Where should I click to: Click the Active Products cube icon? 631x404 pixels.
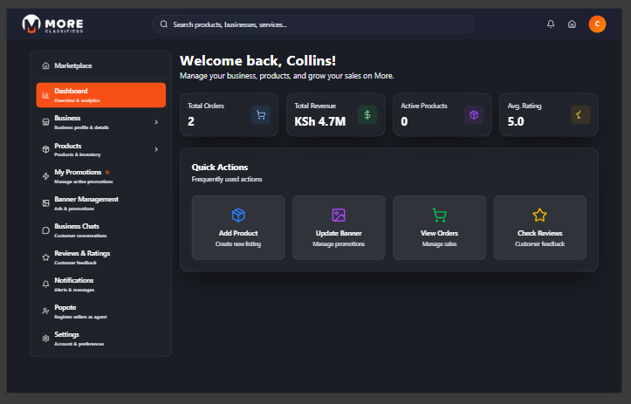coord(474,114)
